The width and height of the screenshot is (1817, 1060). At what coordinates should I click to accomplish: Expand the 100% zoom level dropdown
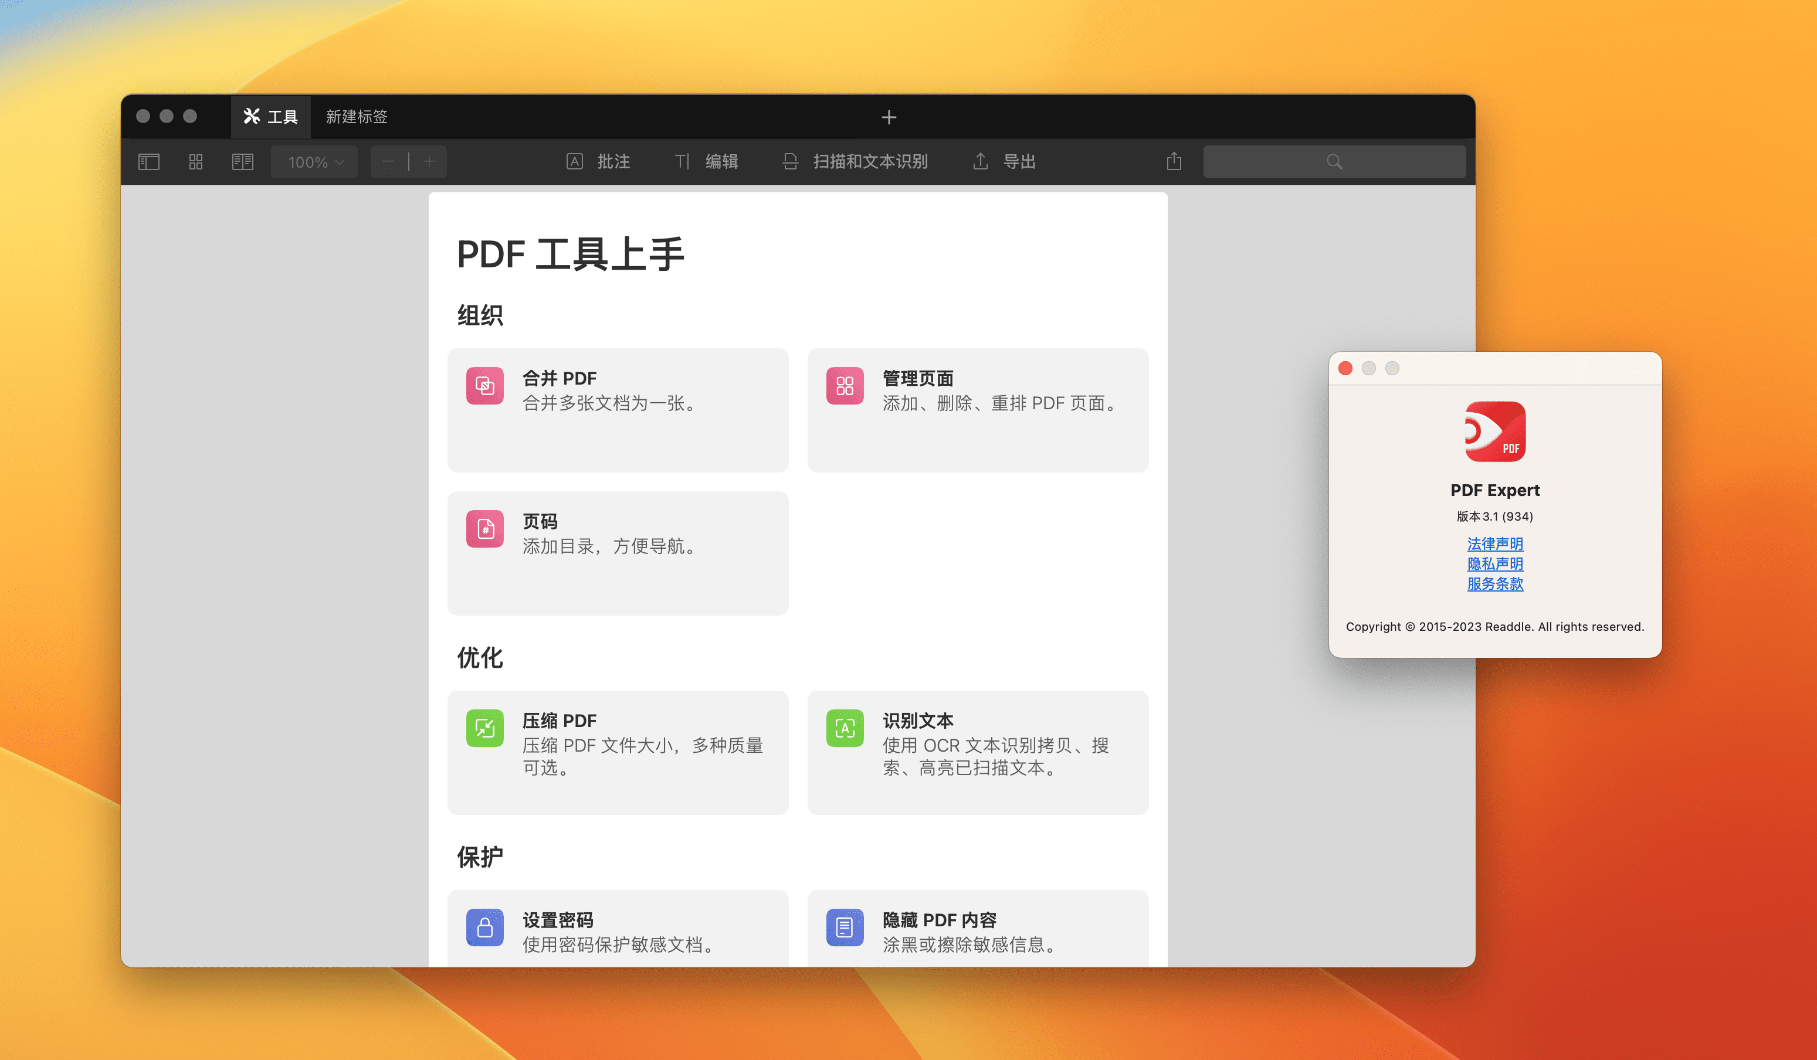[314, 161]
